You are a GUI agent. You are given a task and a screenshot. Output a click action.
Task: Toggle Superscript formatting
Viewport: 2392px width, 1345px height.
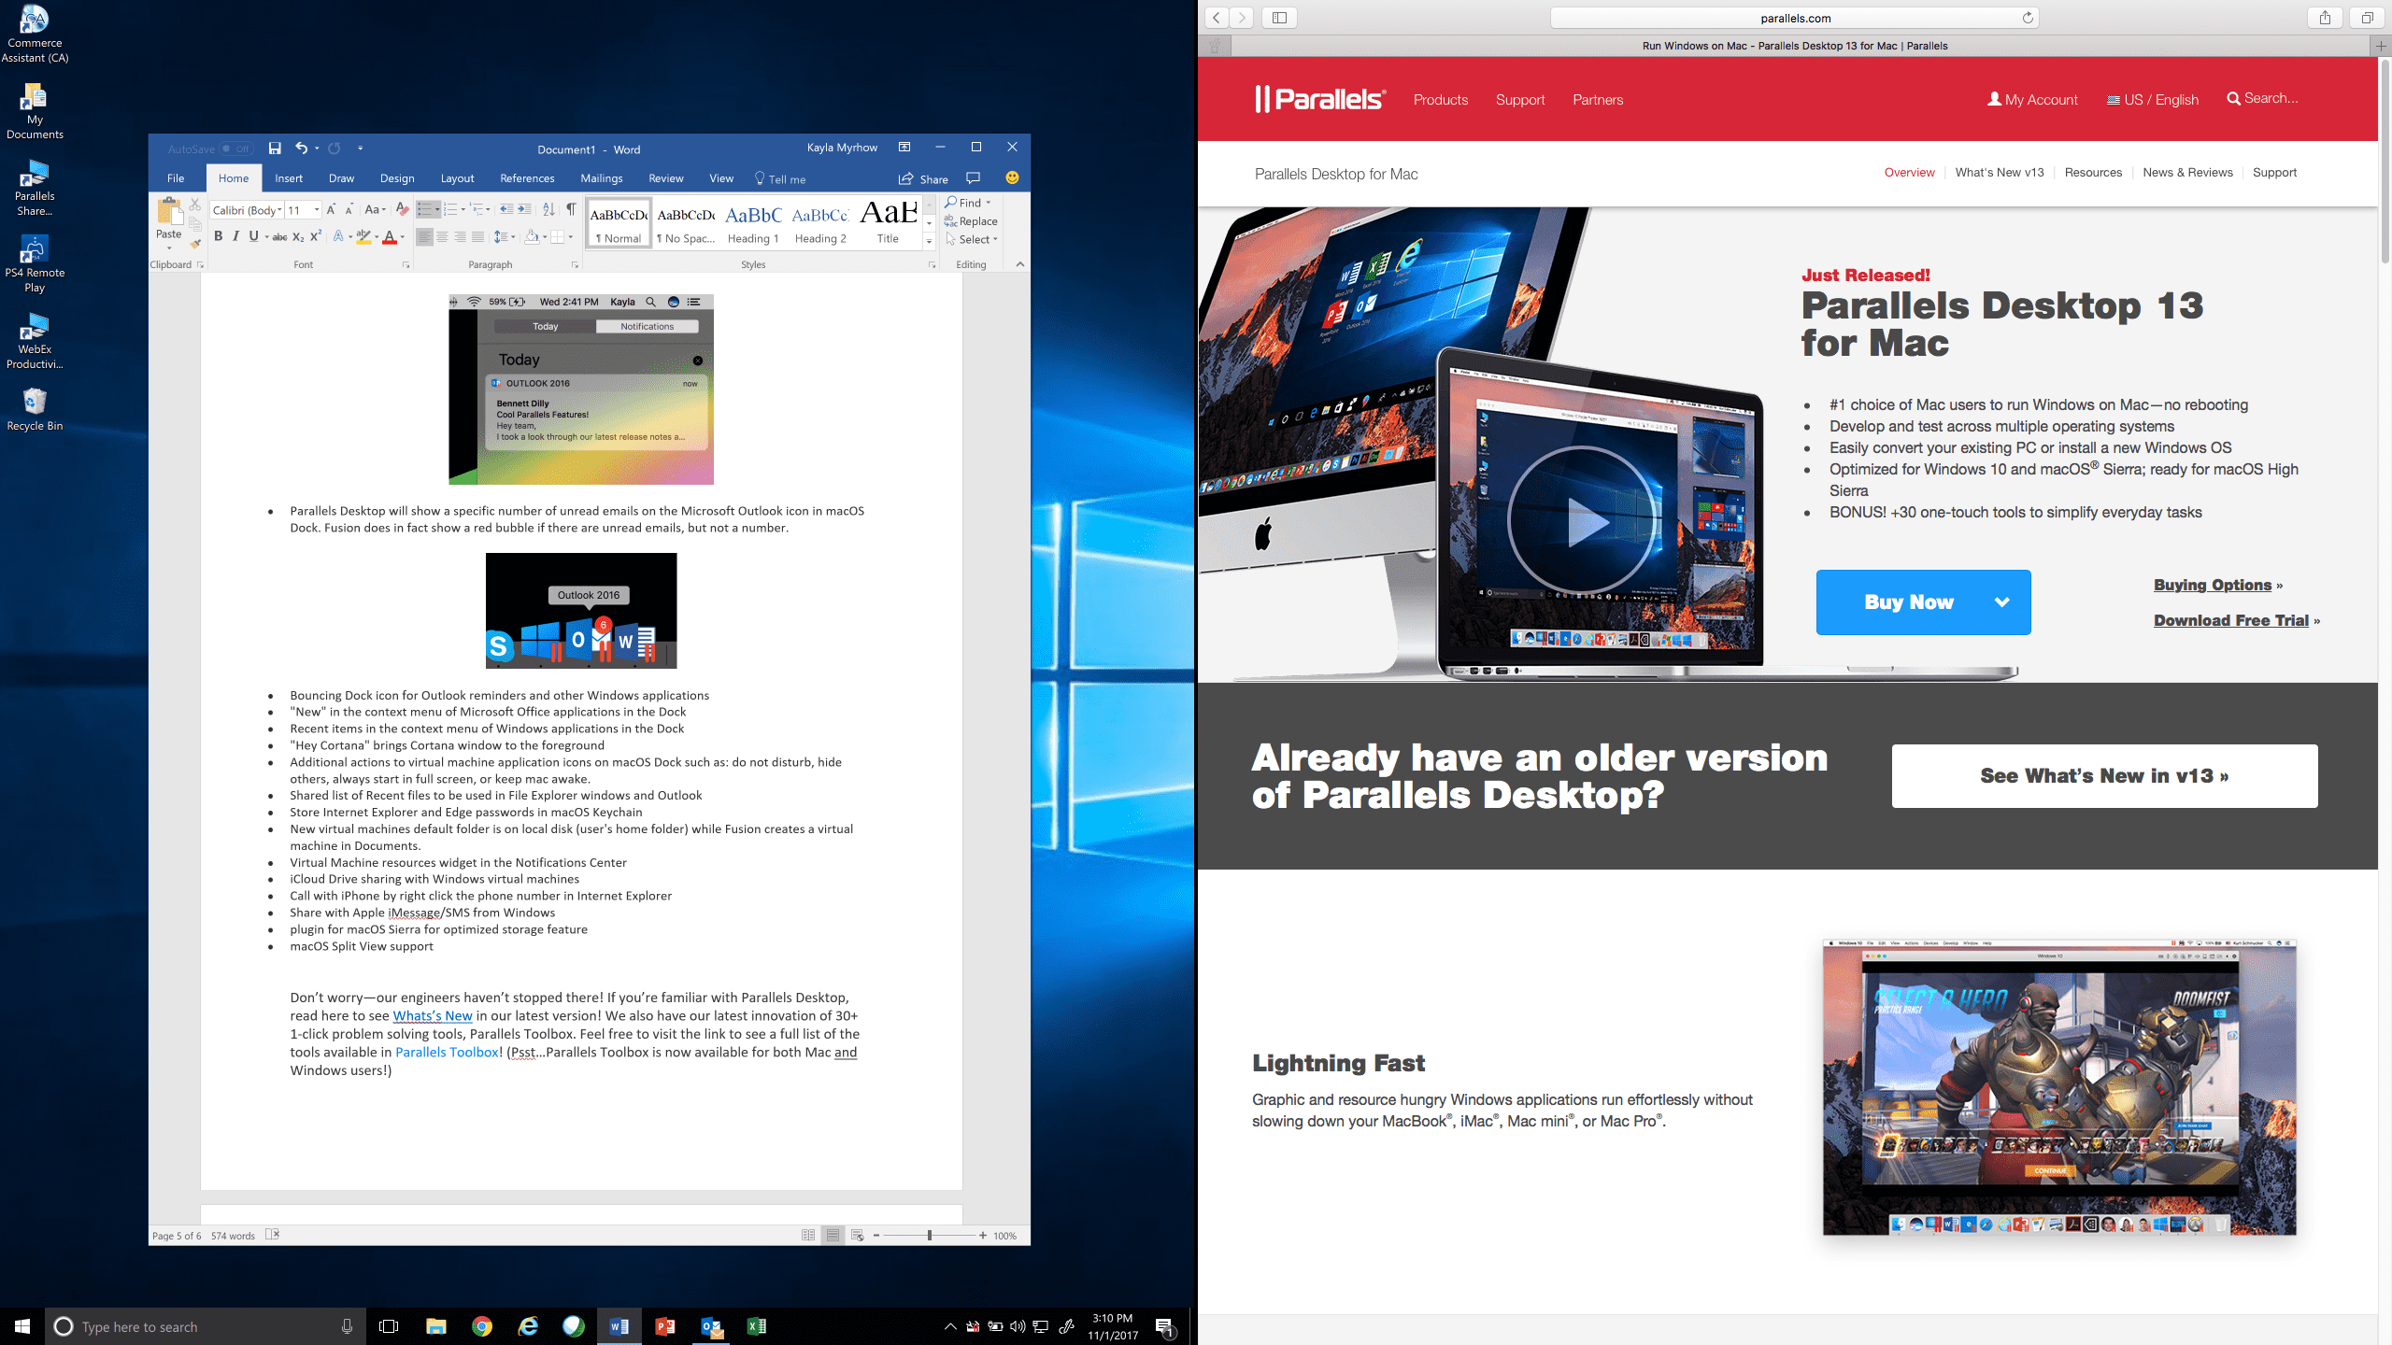tap(316, 237)
